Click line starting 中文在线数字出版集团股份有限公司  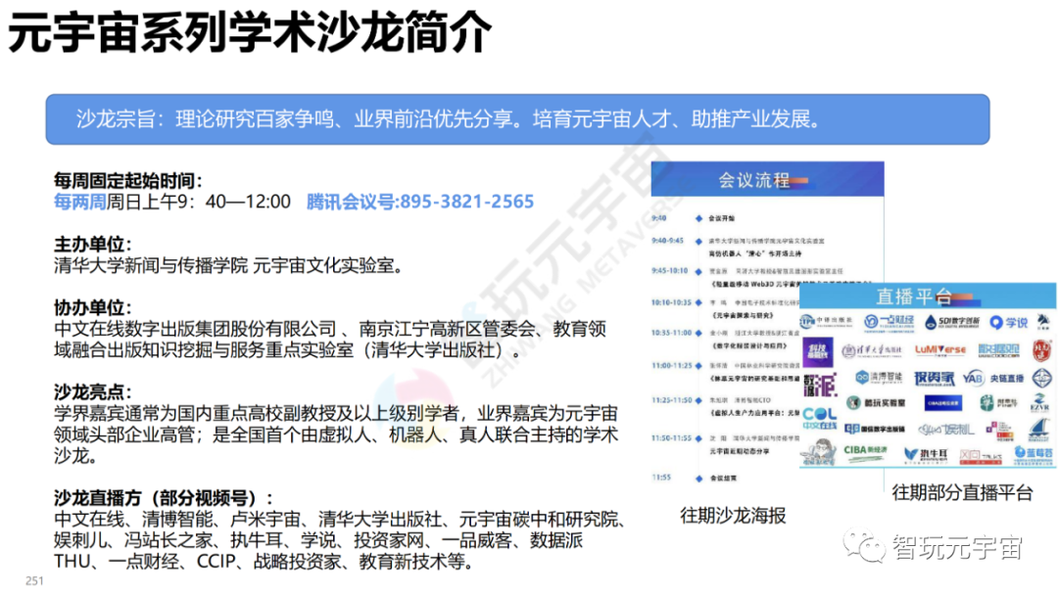330,329
